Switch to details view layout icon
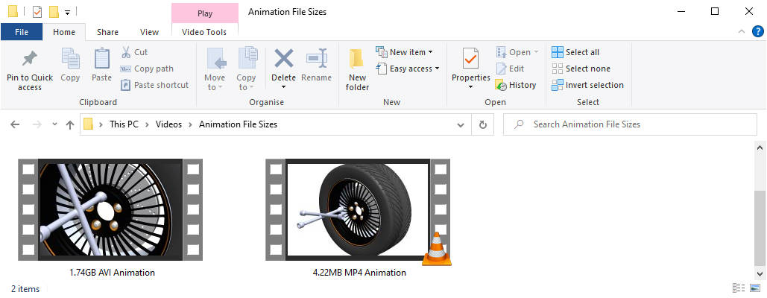The width and height of the screenshot is (767, 298). (x=739, y=288)
